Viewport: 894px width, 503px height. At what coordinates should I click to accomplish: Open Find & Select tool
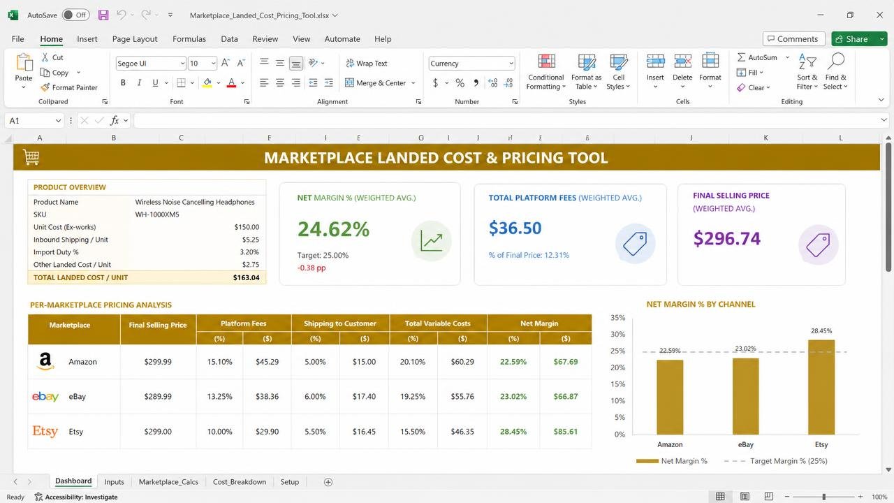(835, 72)
